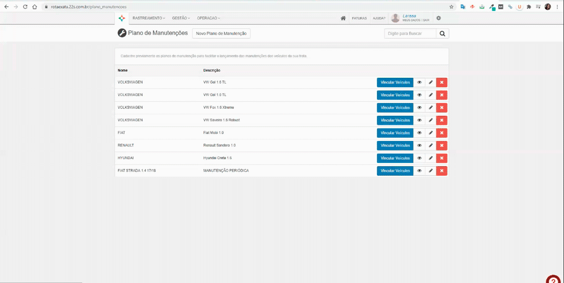Delete the FIAT STRADA 1.4 17/18 plan
Viewport: 564px width, 283px height.
click(442, 171)
